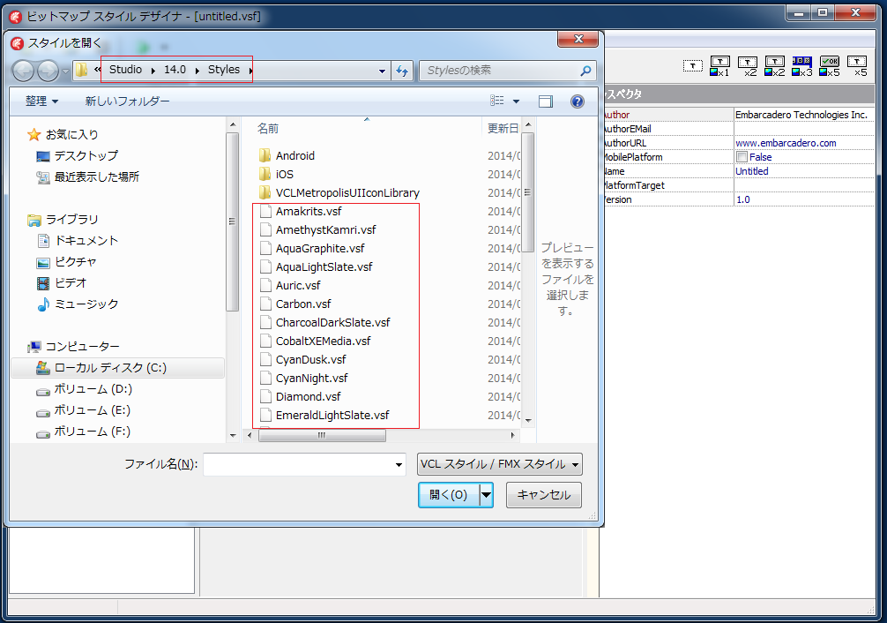Select ボリューム (D:) drive
This screenshot has width=887, height=623.
click(x=93, y=389)
